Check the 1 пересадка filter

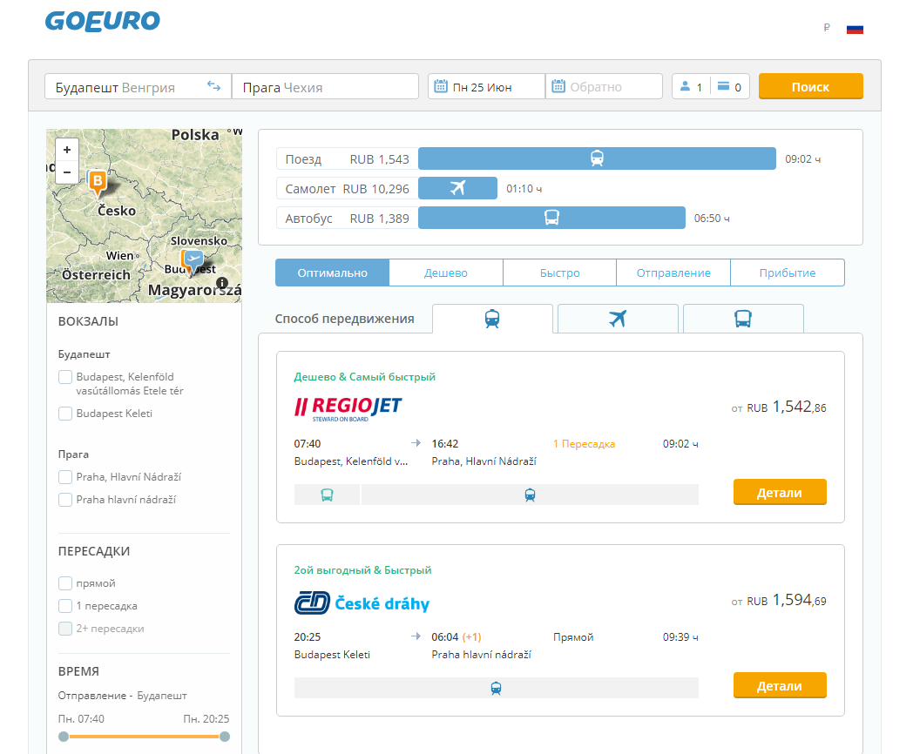pyautogui.click(x=65, y=606)
